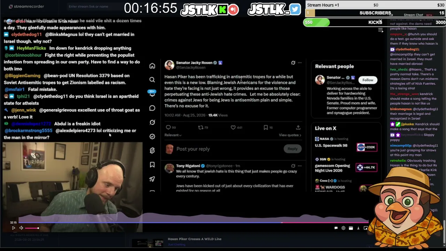Click Grok icon on Tony Rigatoni reply
This screenshot has height=251, width=446.
[293, 166]
